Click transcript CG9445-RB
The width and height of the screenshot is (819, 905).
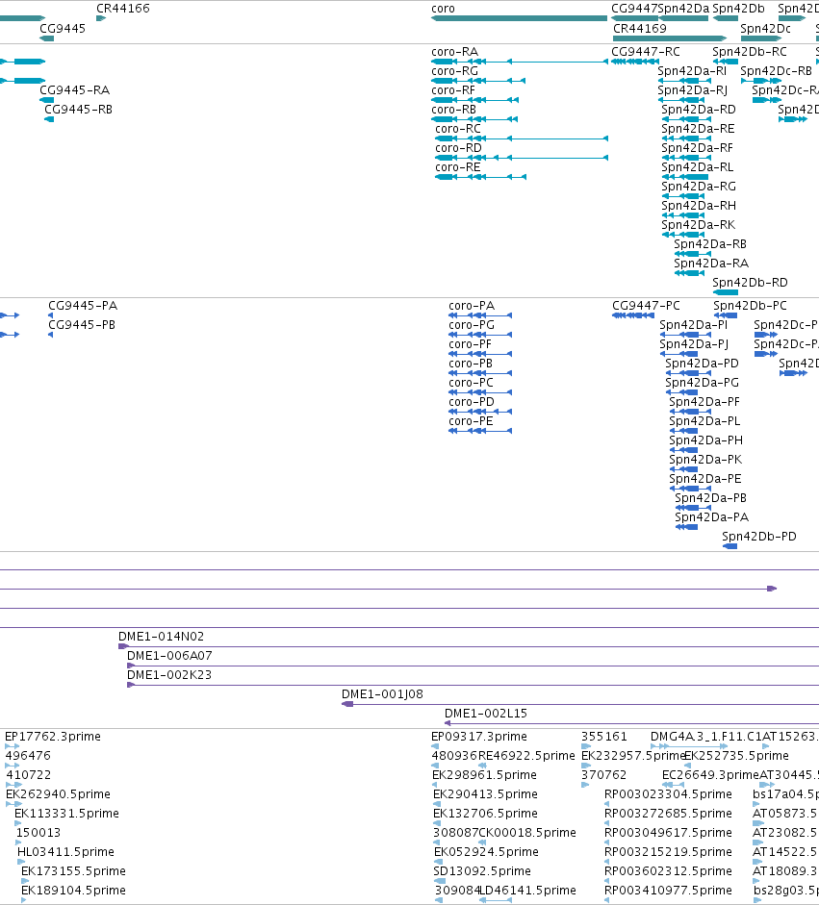pos(79,109)
